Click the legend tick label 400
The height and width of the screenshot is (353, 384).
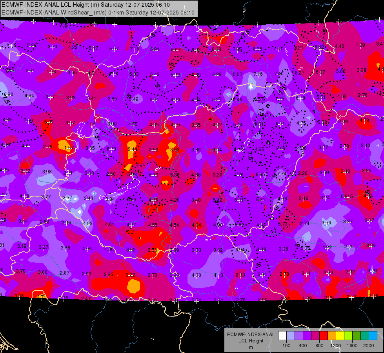pos(303,346)
